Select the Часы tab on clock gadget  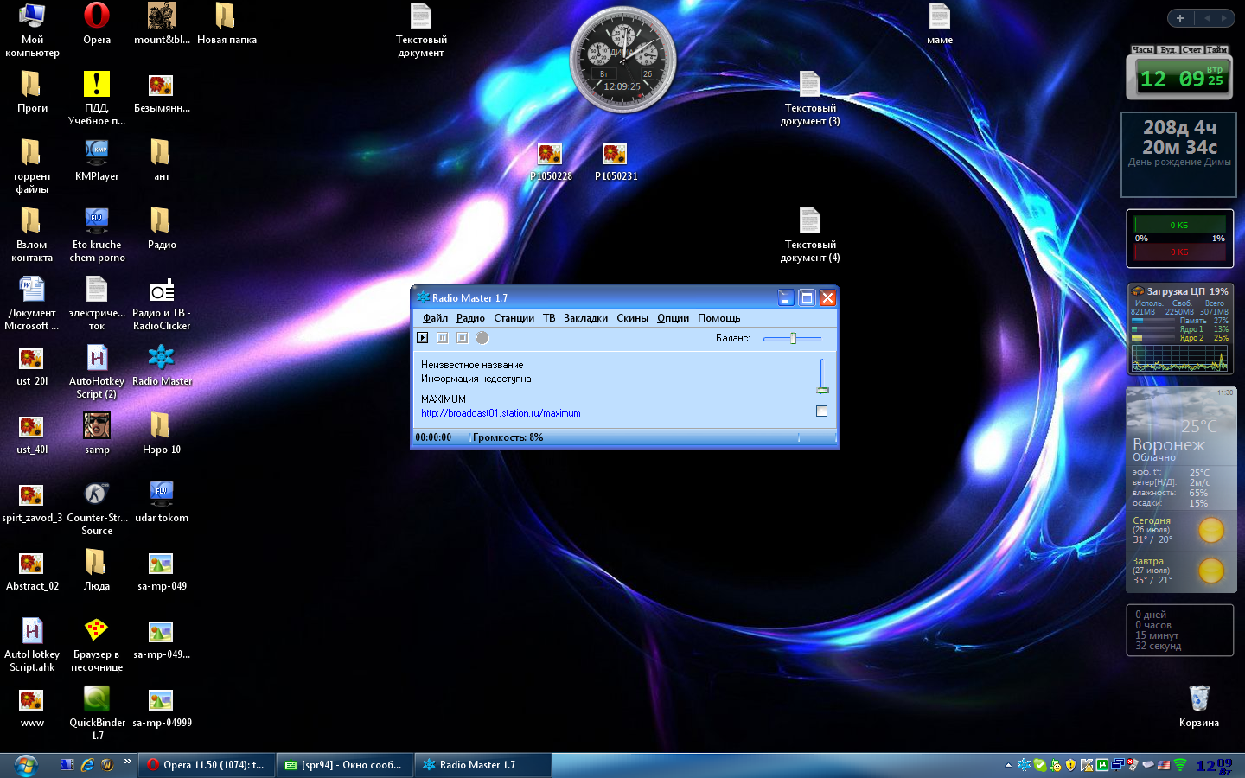pos(1143,50)
